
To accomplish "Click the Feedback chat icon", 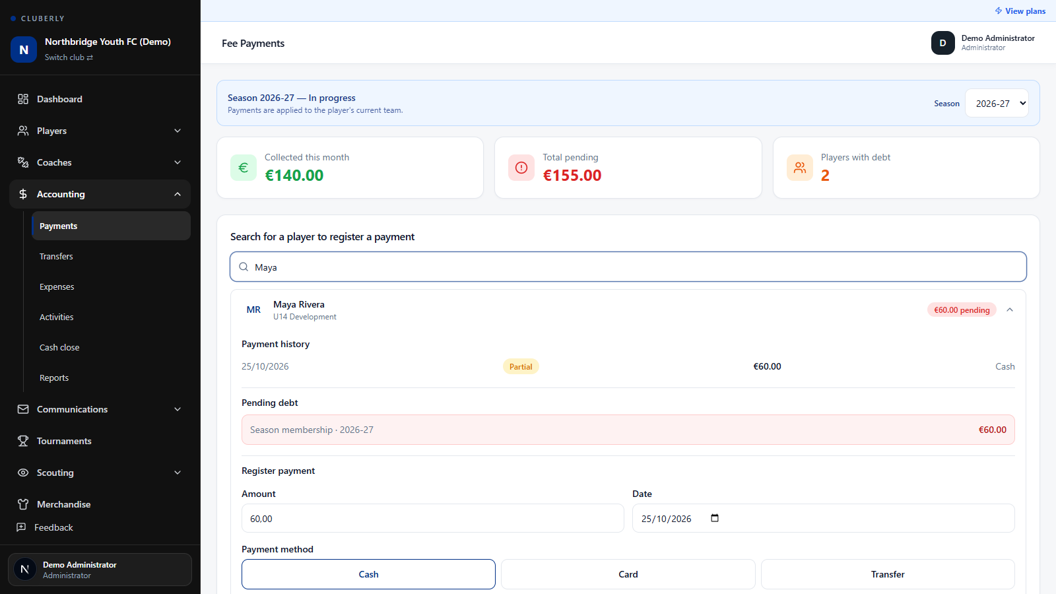I will click(x=21, y=527).
